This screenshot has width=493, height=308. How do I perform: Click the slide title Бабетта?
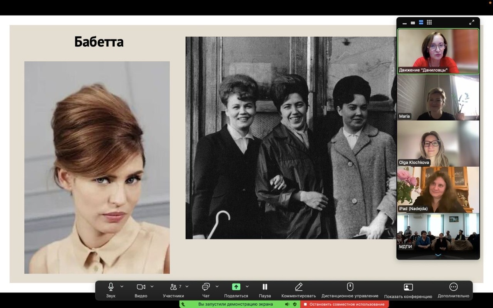(x=99, y=42)
